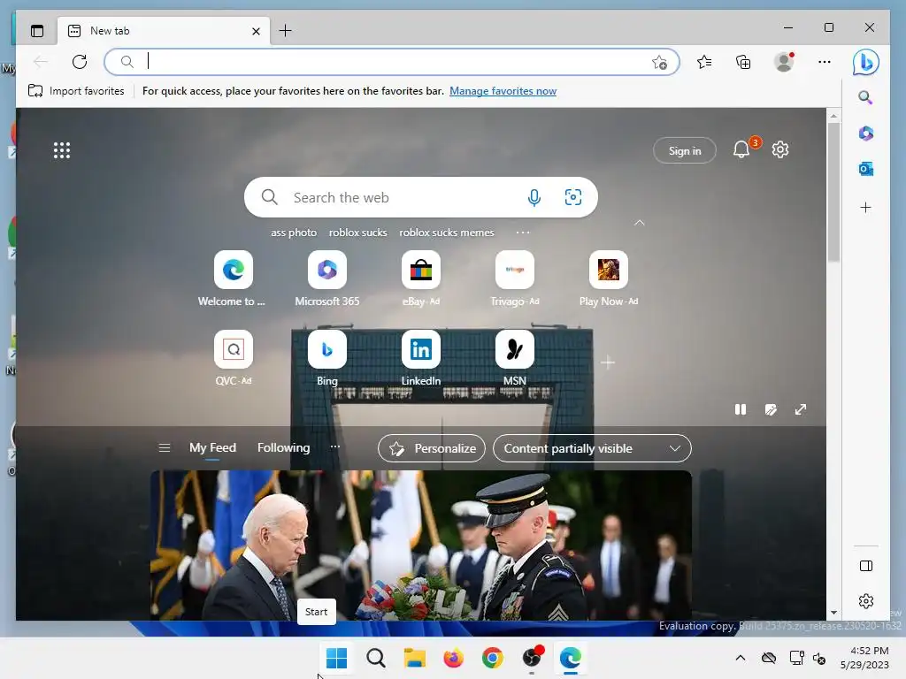Image resolution: width=906 pixels, height=679 pixels.
Task: Open more feed tabs ellipsis
Action: [x=335, y=446]
